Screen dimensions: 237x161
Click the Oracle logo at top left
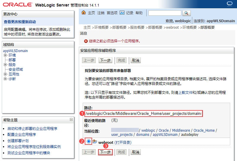17,5
